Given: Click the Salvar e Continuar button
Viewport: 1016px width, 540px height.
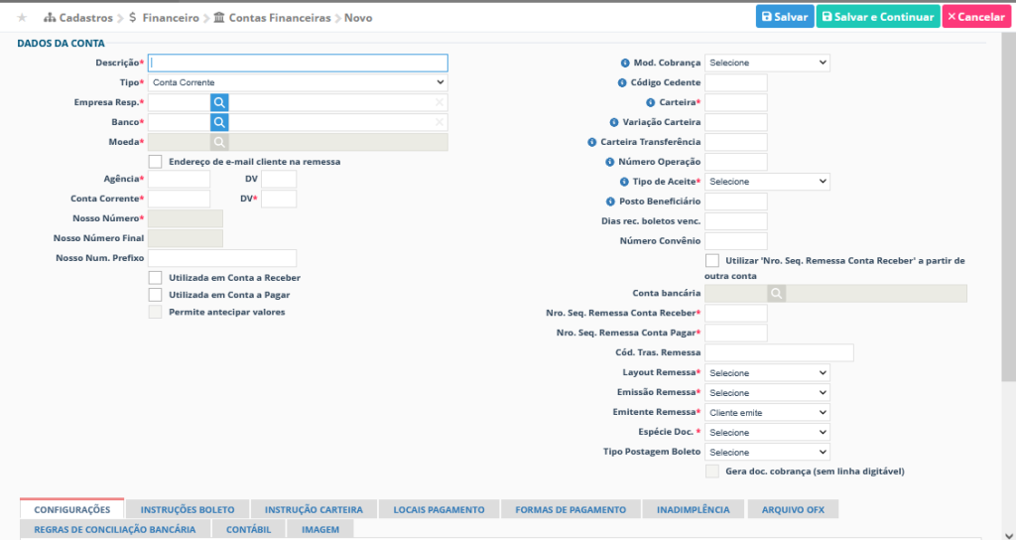Looking at the screenshot, I should (877, 17).
